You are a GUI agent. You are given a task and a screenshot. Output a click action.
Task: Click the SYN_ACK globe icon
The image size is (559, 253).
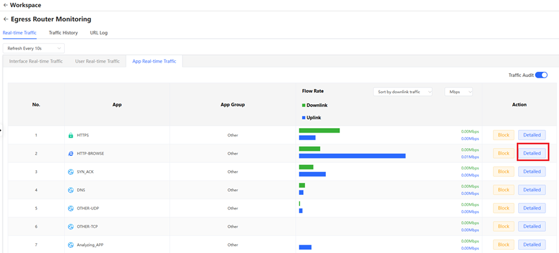click(x=71, y=171)
